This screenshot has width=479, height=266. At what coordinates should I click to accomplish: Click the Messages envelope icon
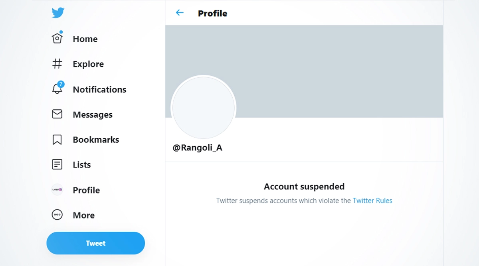(57, 114)
